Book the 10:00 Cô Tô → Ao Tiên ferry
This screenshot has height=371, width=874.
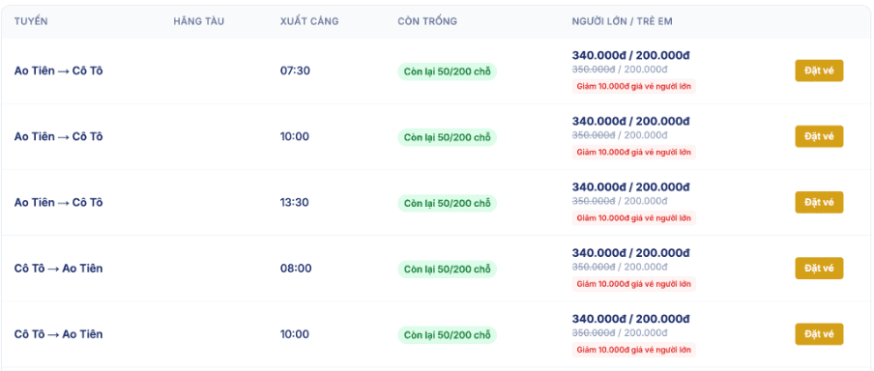[x=819, y=334]
